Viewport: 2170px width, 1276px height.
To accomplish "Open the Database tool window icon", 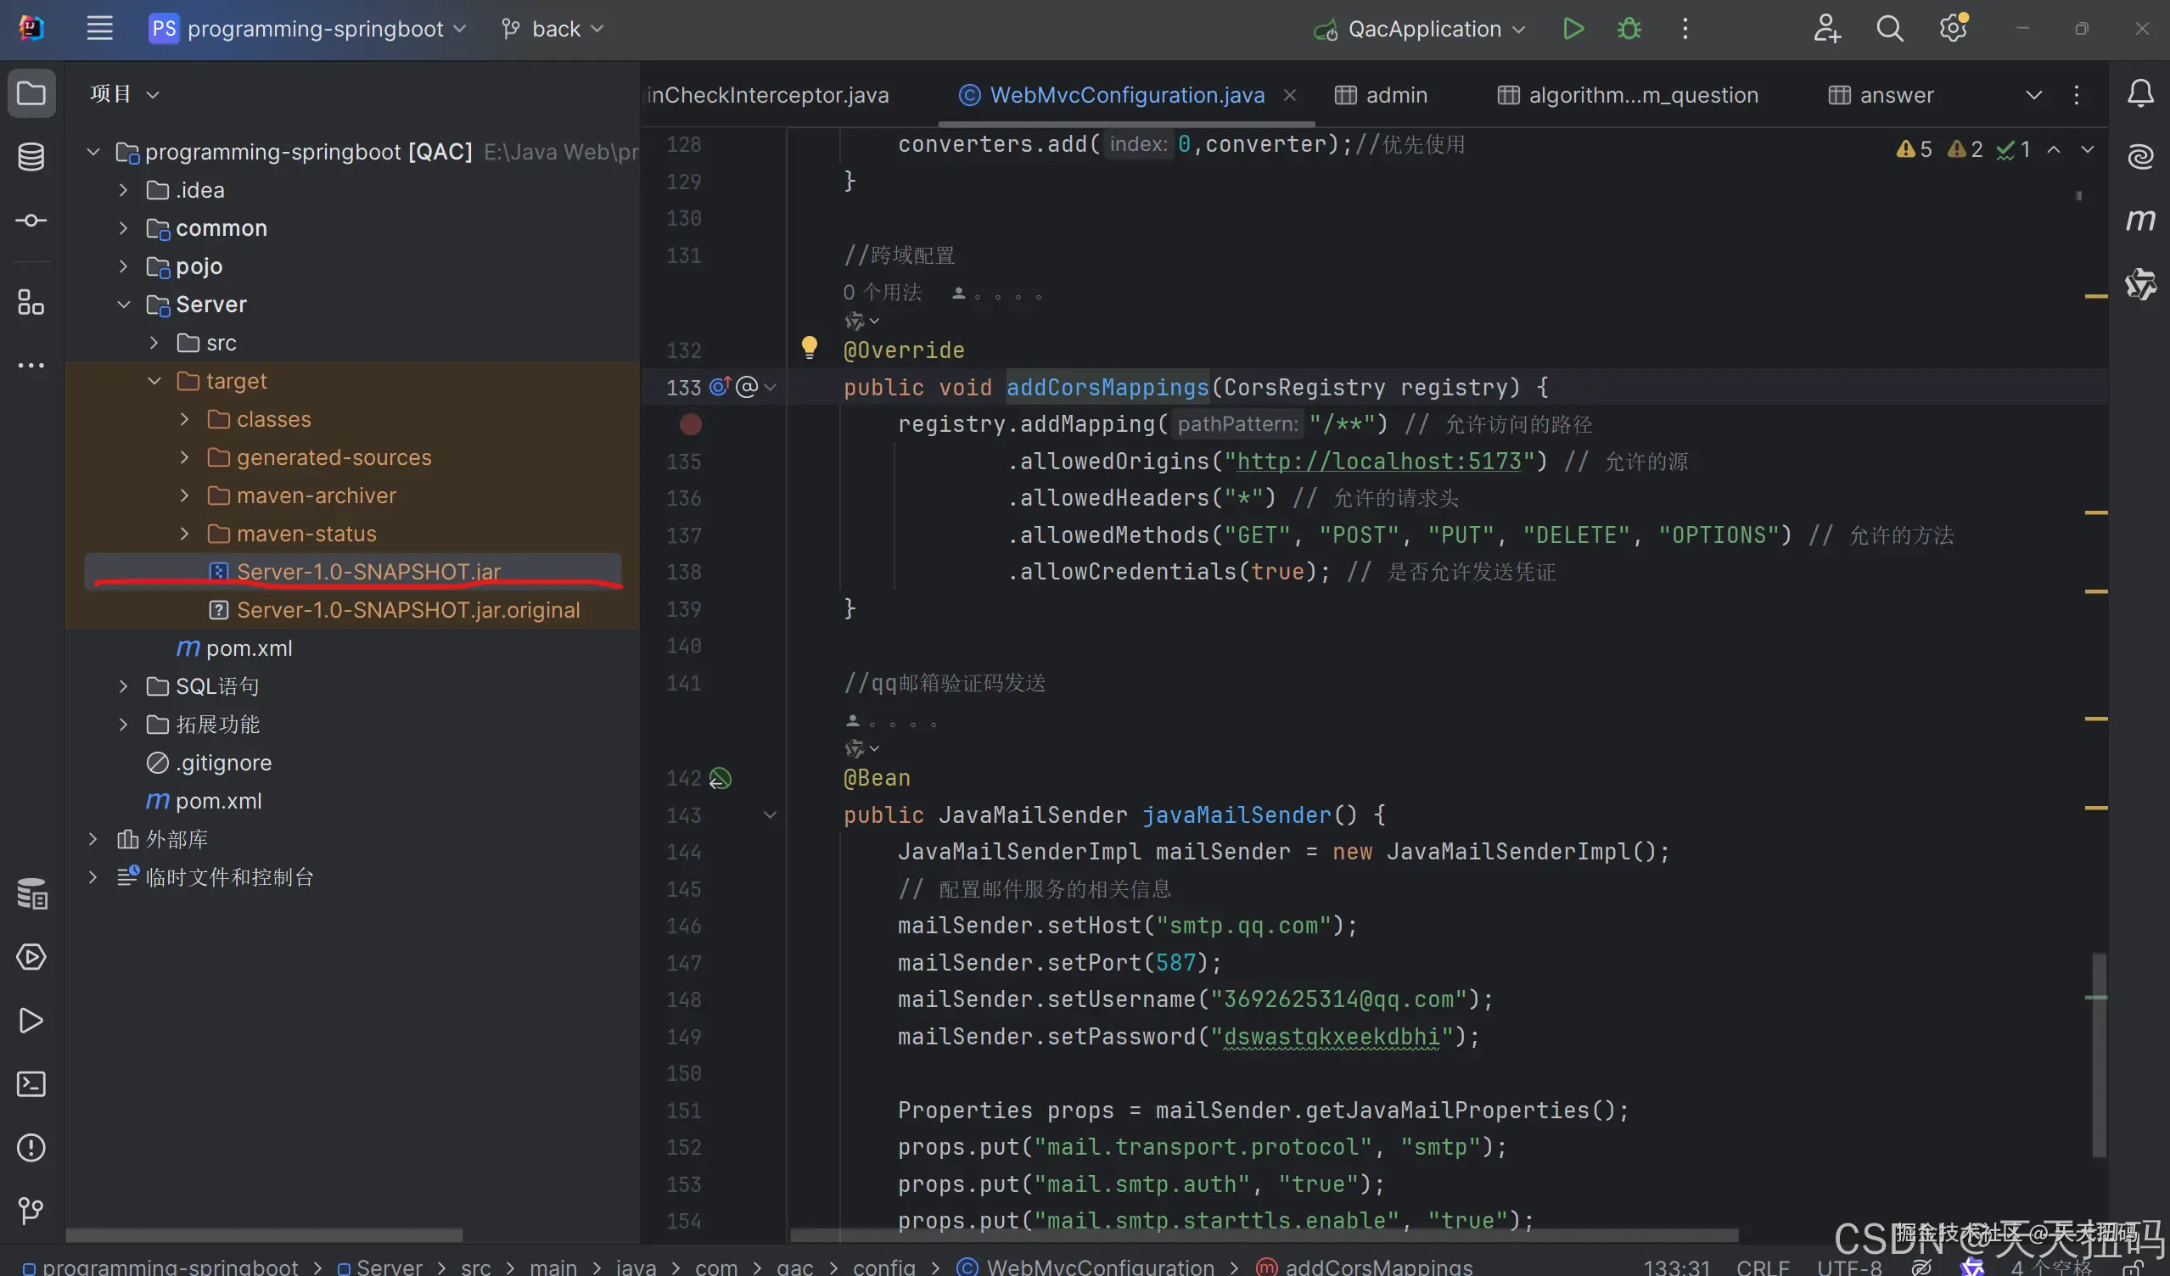I will (31, 157).
